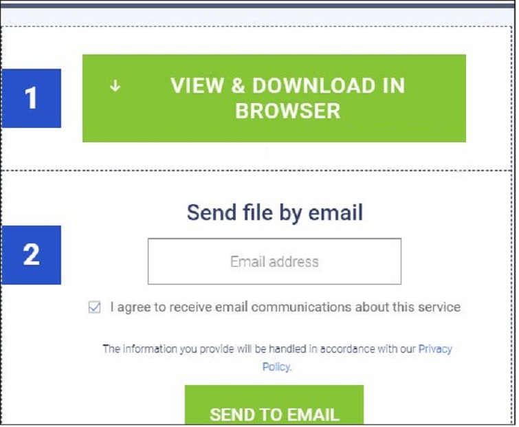Select the blue step 1 badge
519x427 pixels.
click(x=31, y=98)
